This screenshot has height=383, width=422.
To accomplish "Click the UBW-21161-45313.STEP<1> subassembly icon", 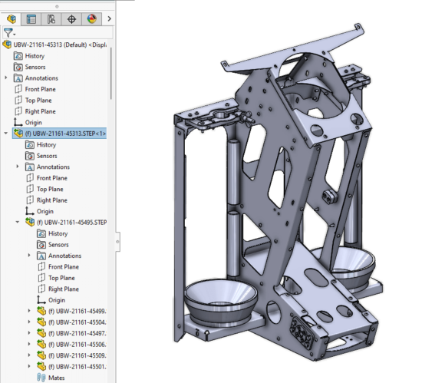I will pyautogui.click(x=18, y=134).
